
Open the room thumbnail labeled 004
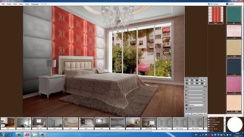pos(86,123)
